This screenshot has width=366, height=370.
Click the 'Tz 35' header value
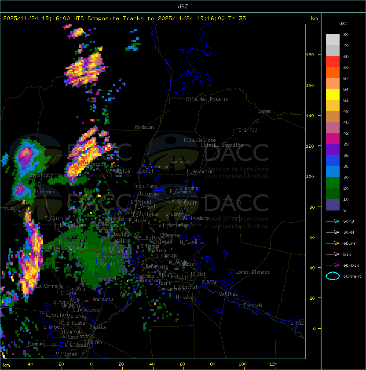237,18
